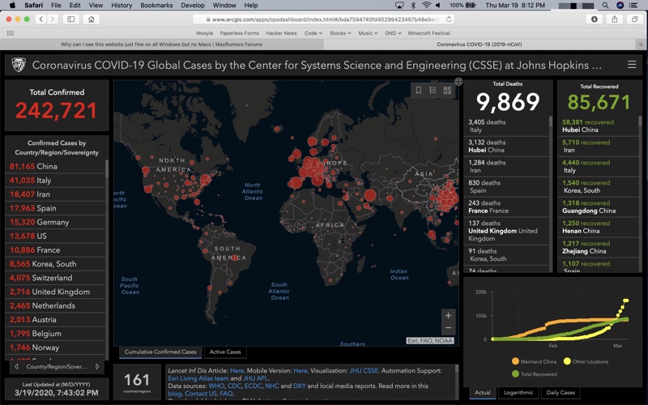
Task: Go forward with Safari forward arrow
Action: [53, 19]
